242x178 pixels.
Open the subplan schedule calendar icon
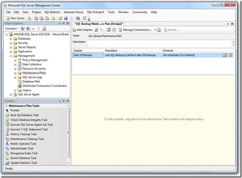(224, 55)
